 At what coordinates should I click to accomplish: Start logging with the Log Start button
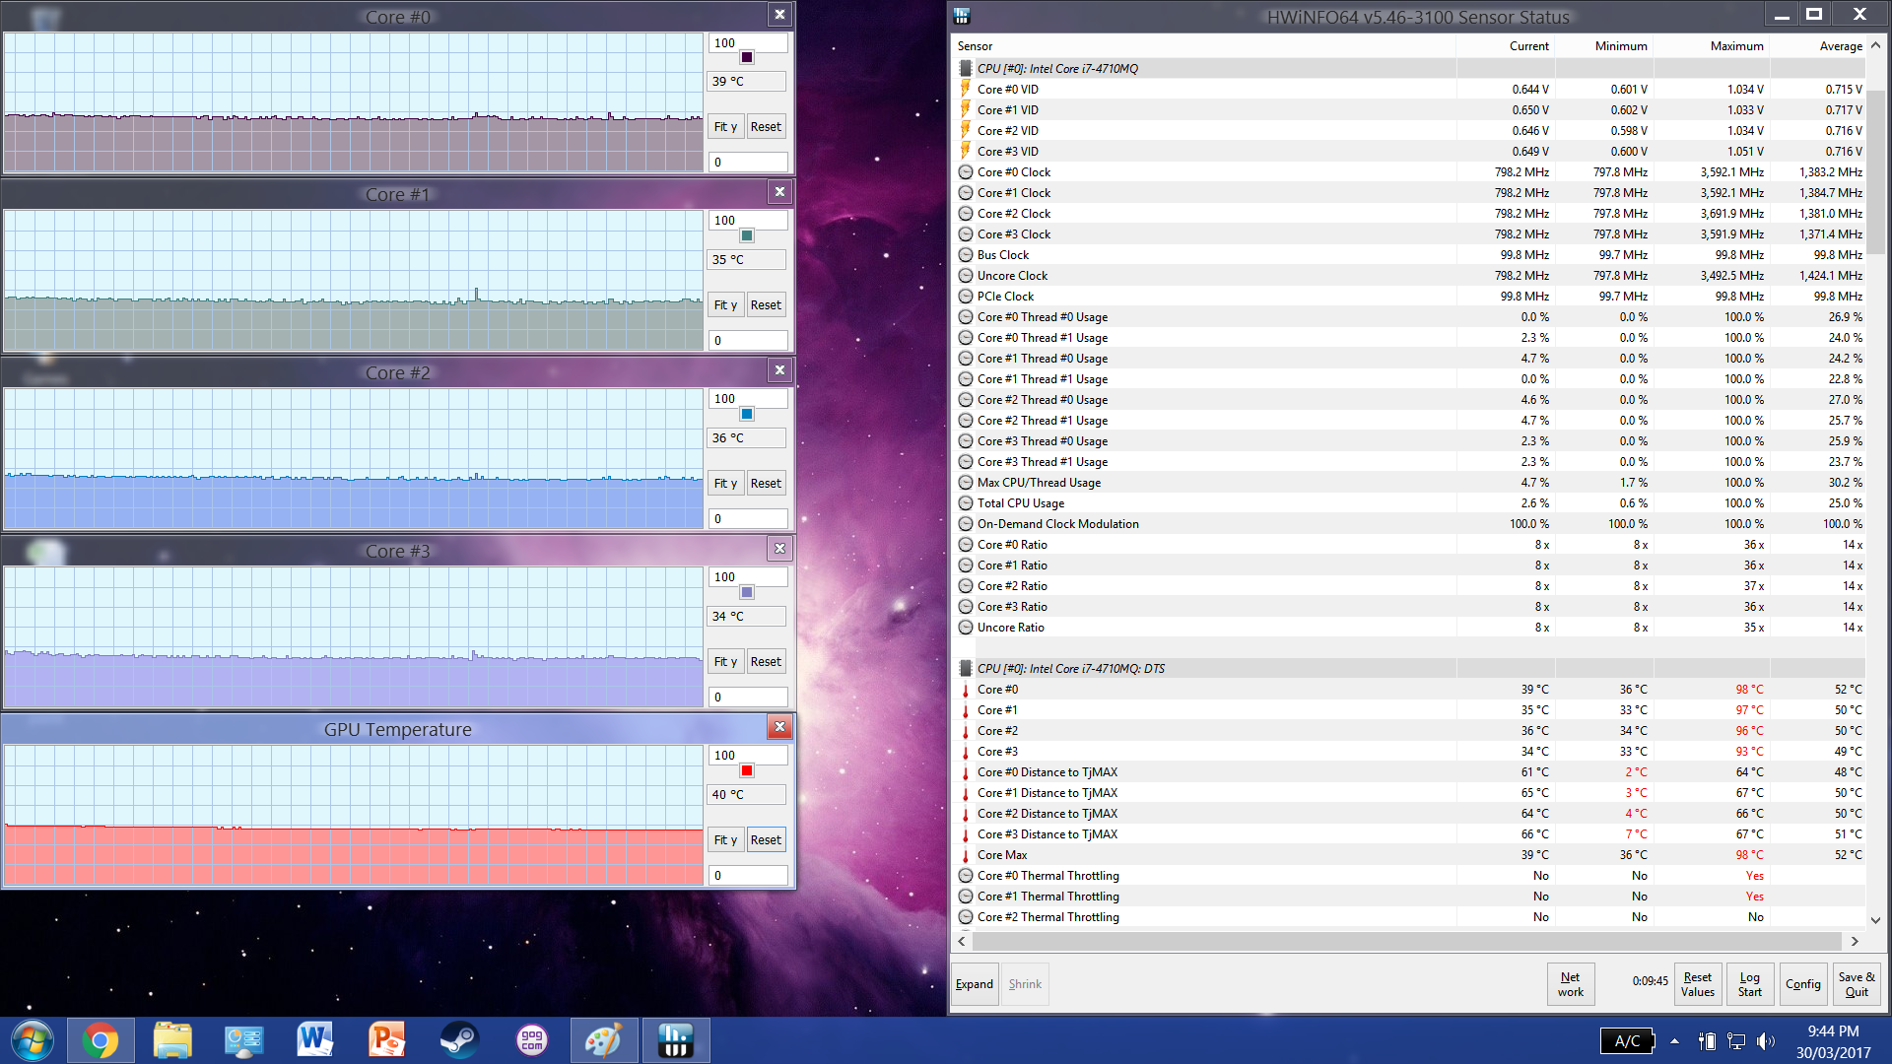(x=1749, y=984)
